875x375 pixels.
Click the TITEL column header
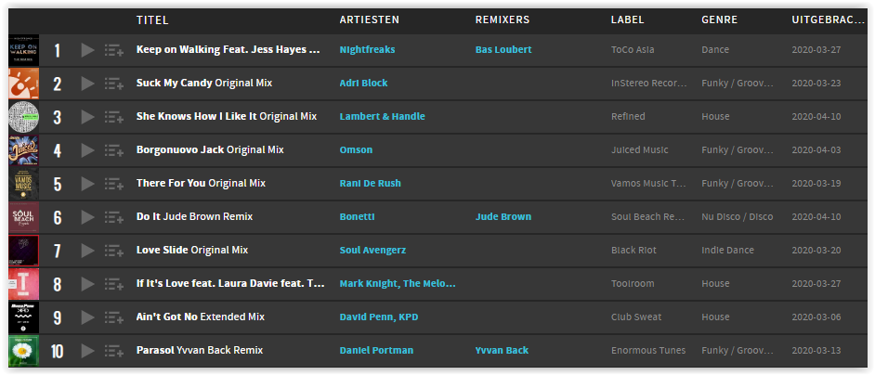152,20
